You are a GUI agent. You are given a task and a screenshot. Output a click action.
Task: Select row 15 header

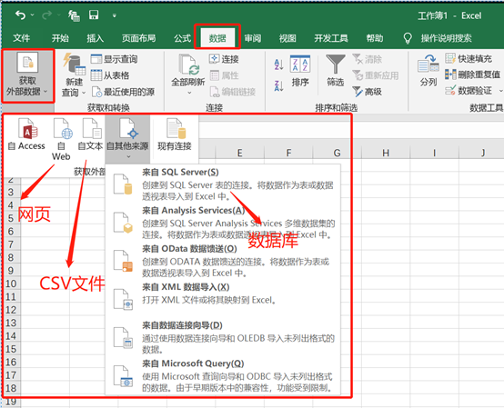pos(11,349)
